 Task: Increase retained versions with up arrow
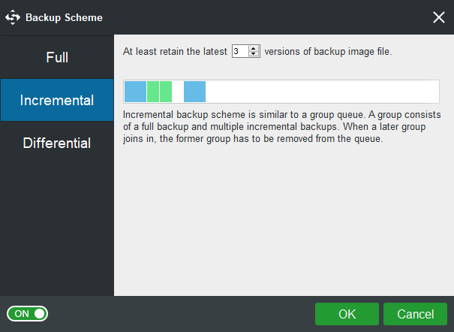click(x=254, y=49)
